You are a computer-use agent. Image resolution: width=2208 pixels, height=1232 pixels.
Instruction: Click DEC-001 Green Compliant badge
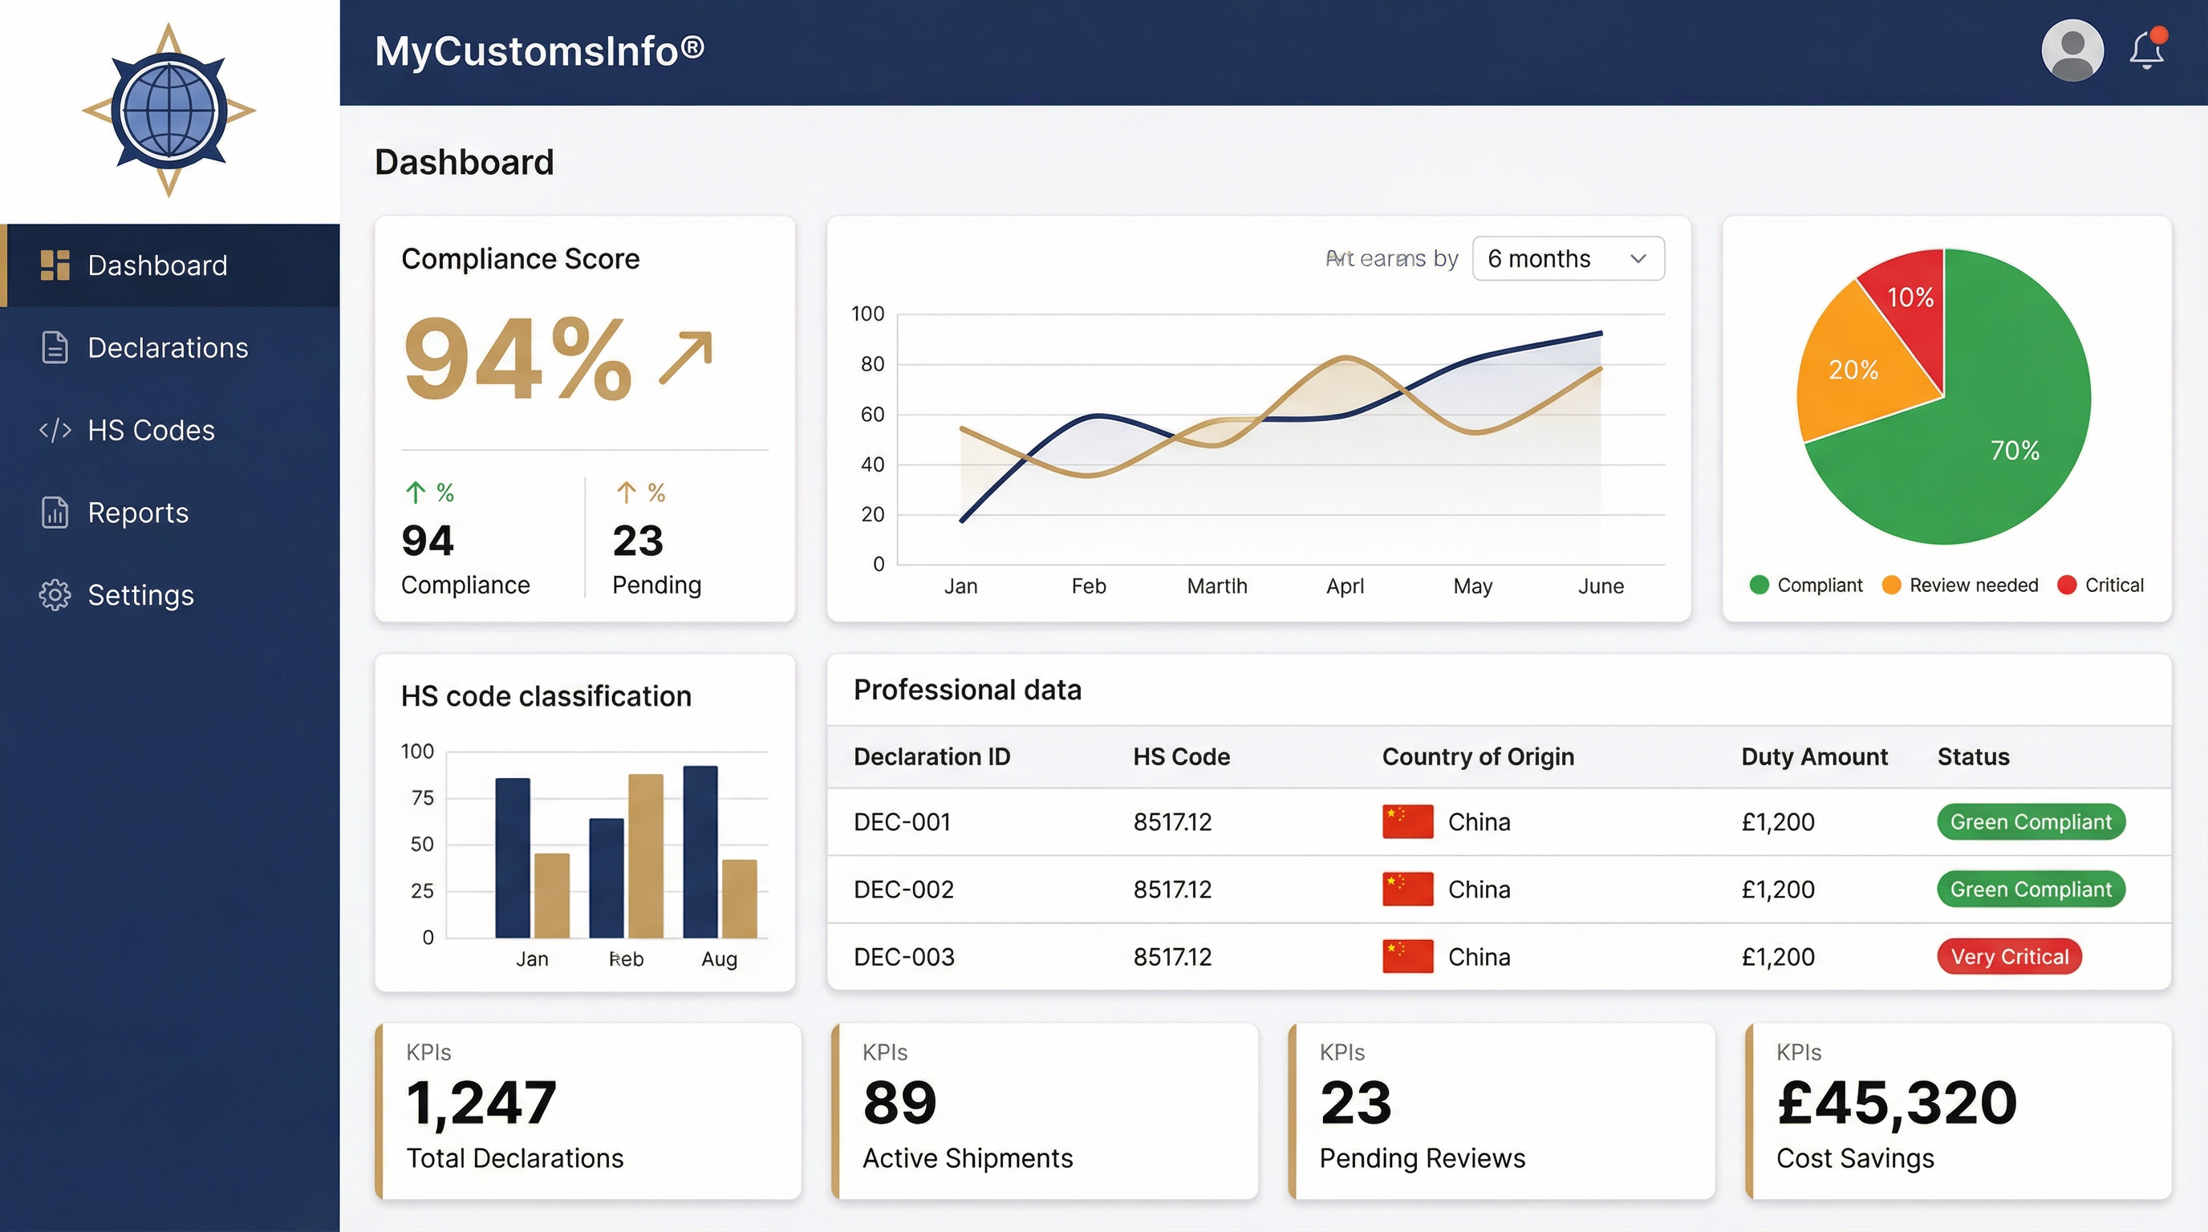click(x=2030, y=821)
